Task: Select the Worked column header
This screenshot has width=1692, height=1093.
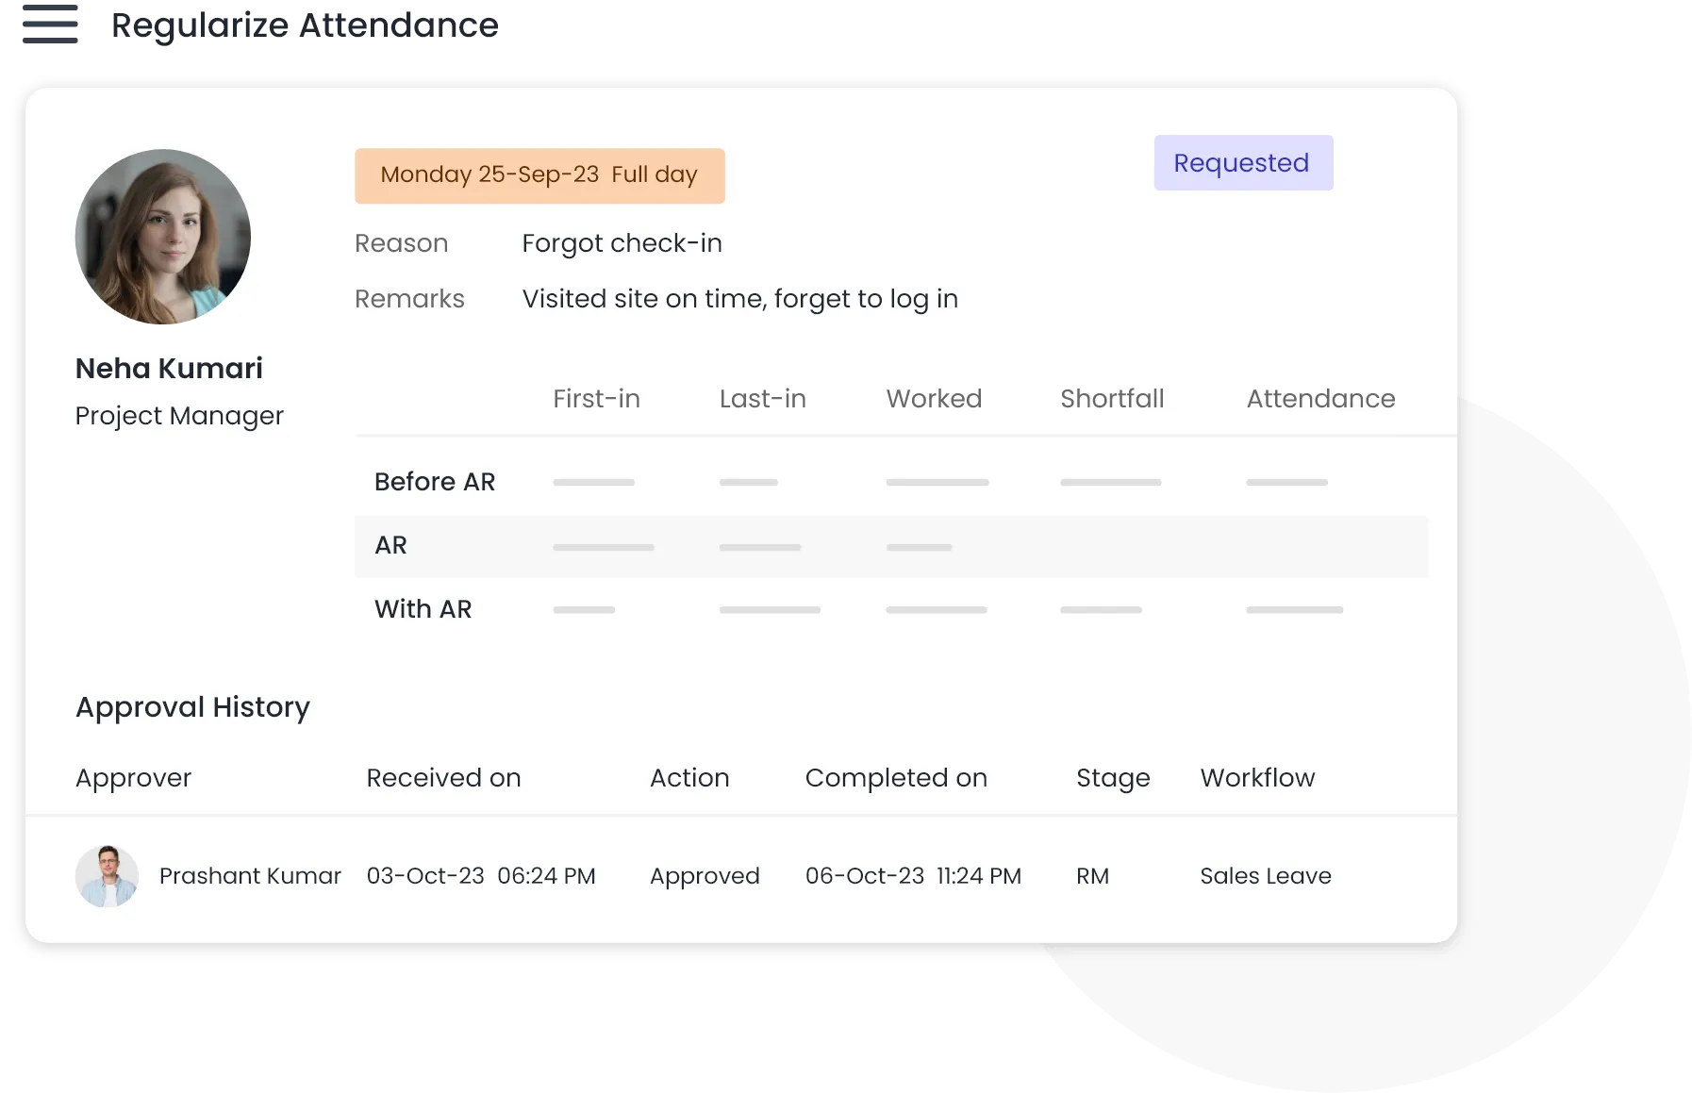Action: pos(934,399)
